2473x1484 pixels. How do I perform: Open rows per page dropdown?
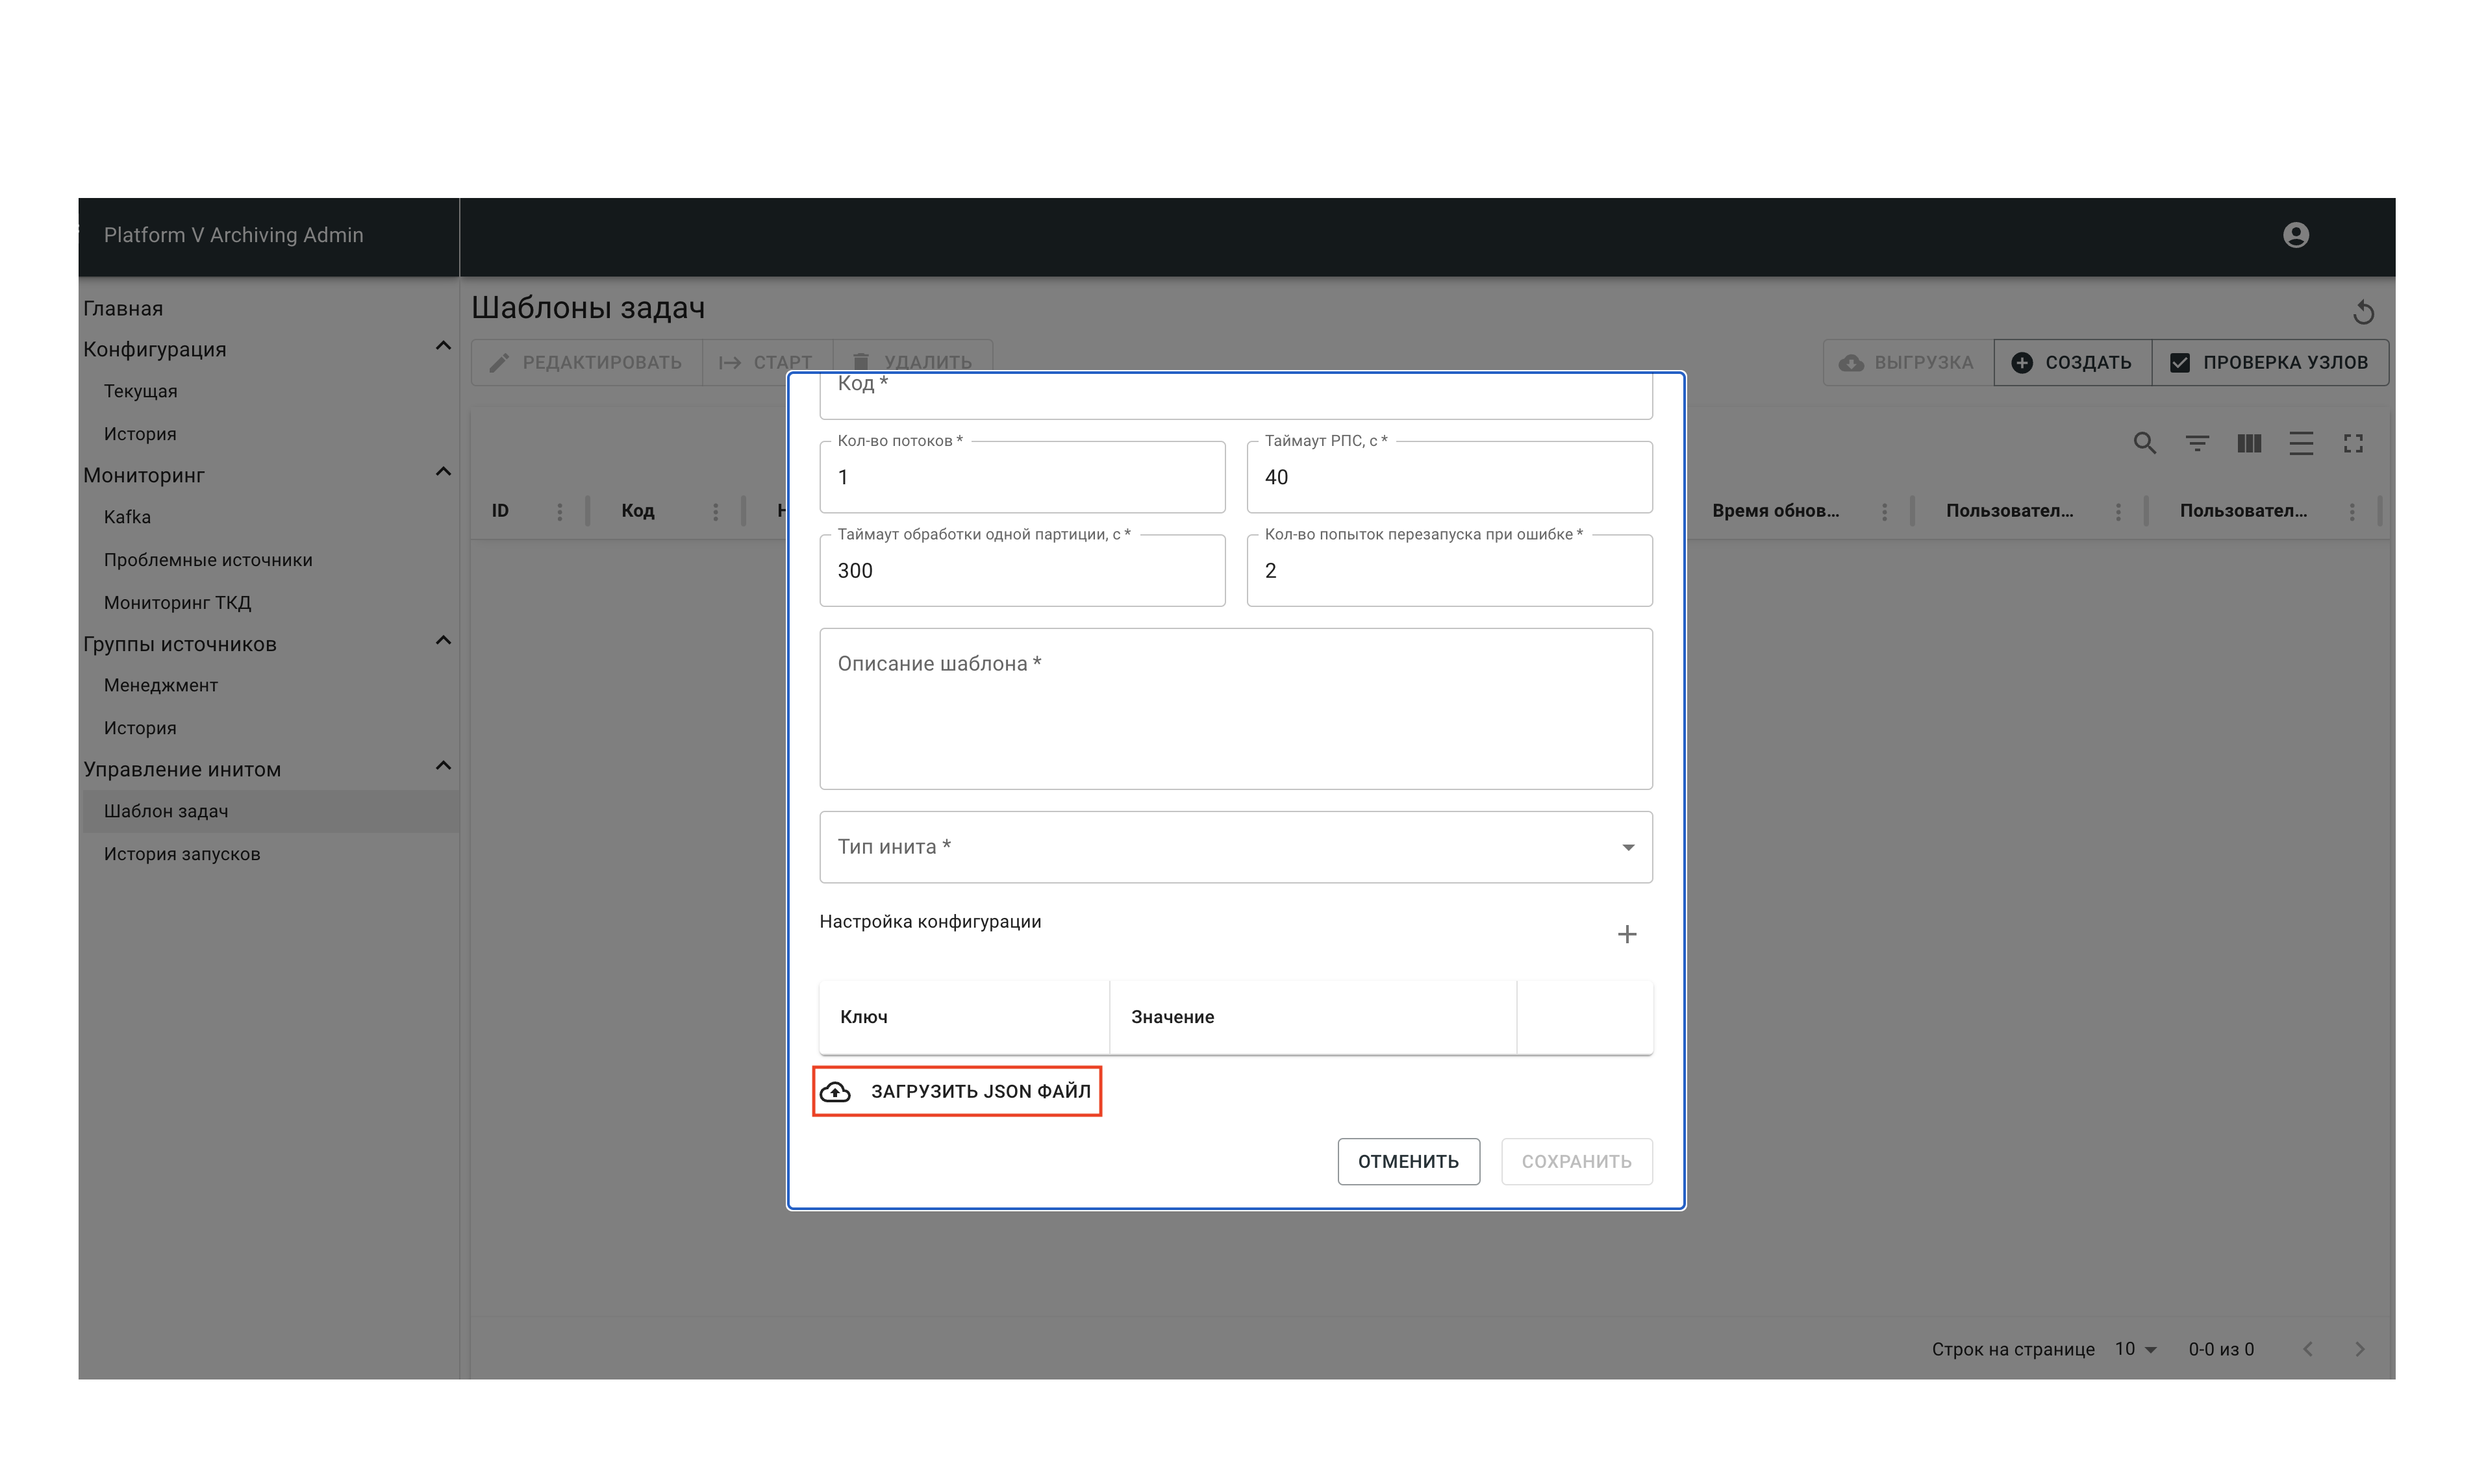coord(2135,1349)
